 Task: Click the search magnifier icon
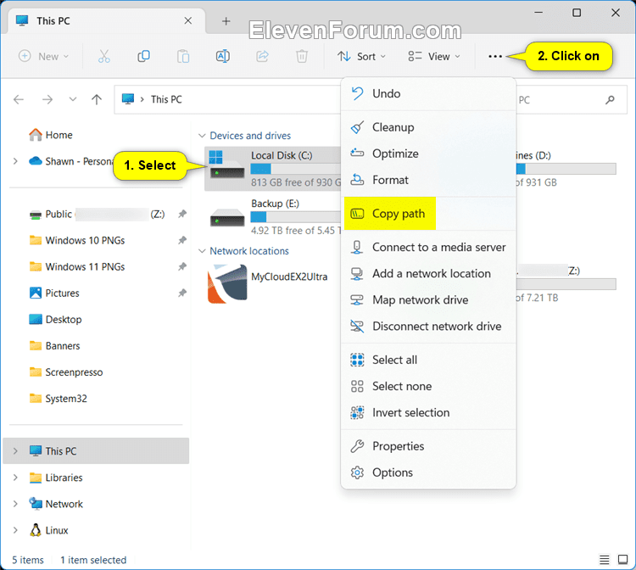tap(610, 100)
